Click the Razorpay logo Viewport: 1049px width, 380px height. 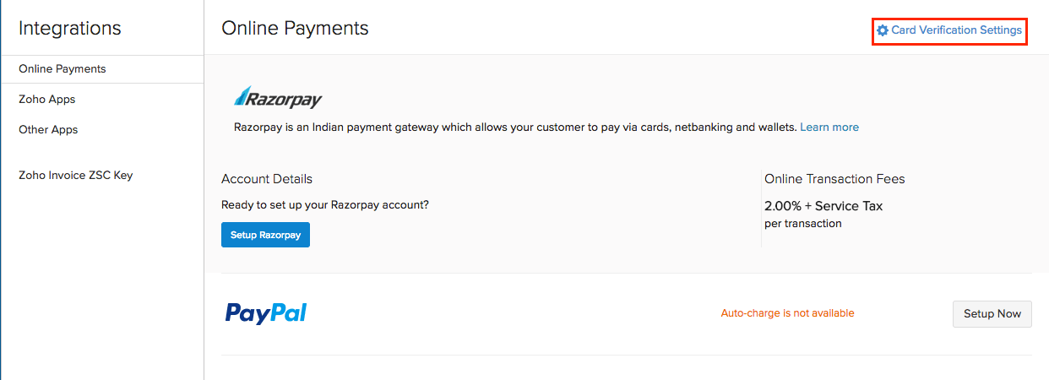coord(278,98)
